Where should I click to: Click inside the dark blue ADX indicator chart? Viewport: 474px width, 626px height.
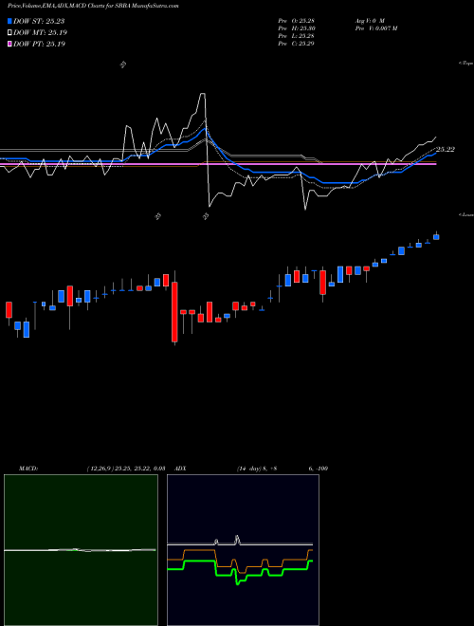pos(243,550)
